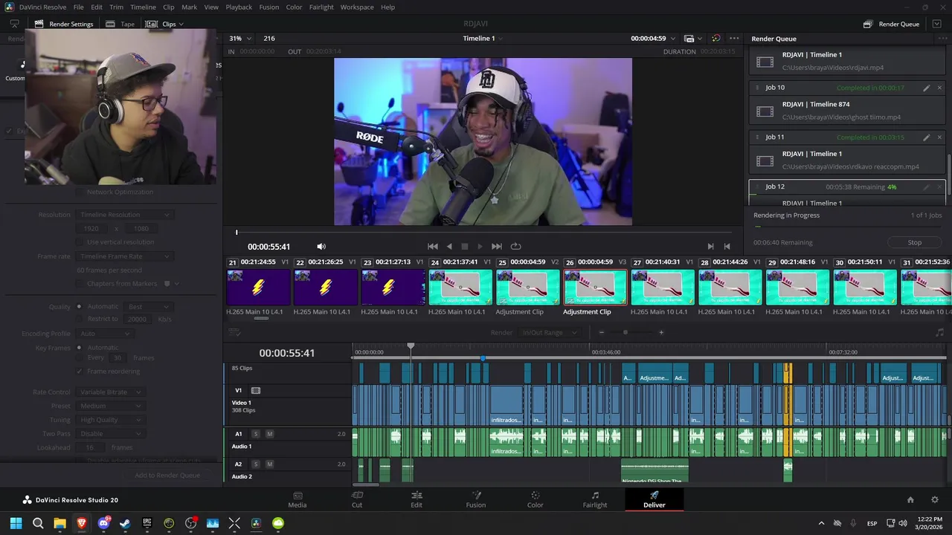Open the Encoding Profile dropdown
The height and width of the screenshot is (535, 952).
click(x=104, y=334)
